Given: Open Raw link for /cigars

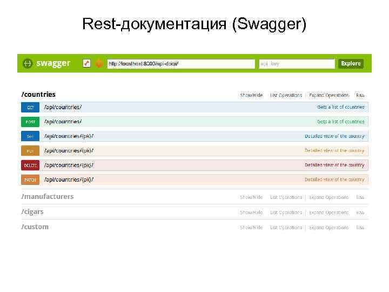Looking at the screenshot, I should 360,213.
